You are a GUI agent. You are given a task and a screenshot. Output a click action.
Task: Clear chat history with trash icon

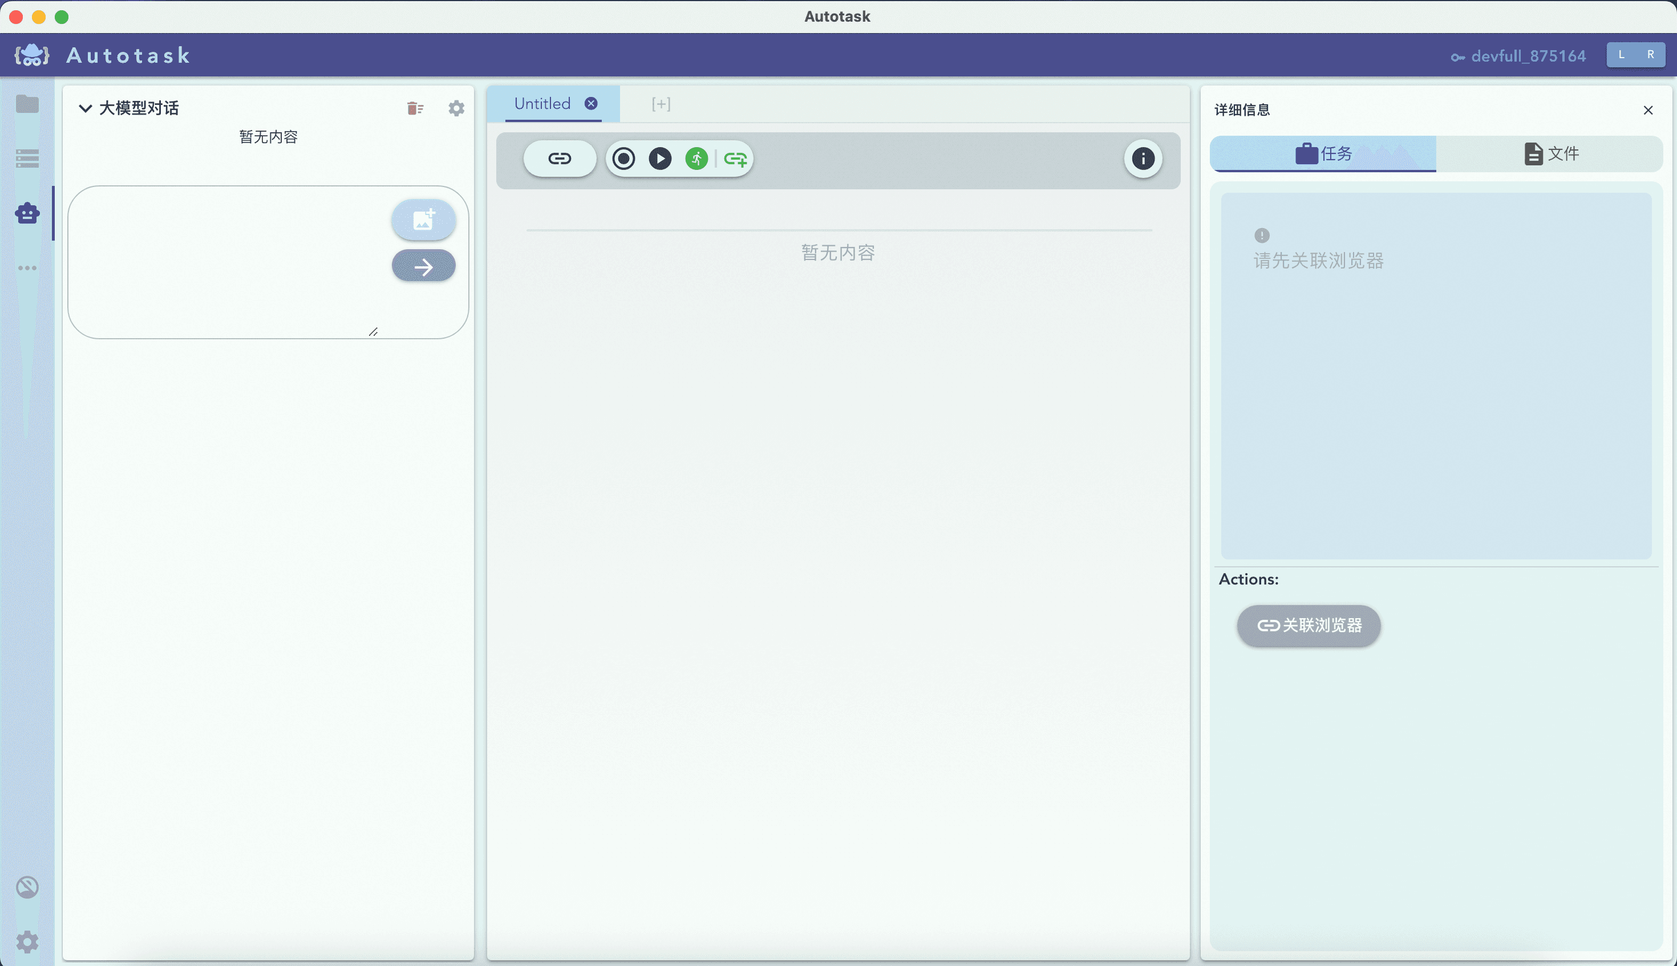[x=415, y=108]
